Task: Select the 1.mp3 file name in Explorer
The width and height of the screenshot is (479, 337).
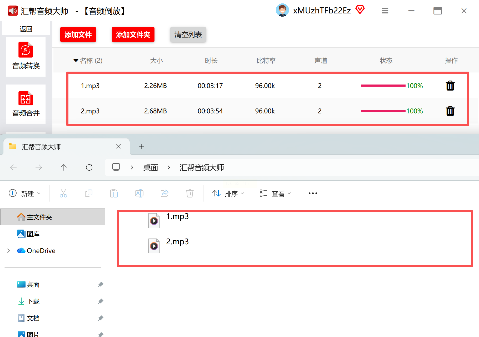Action: click(x=177, y=216)
